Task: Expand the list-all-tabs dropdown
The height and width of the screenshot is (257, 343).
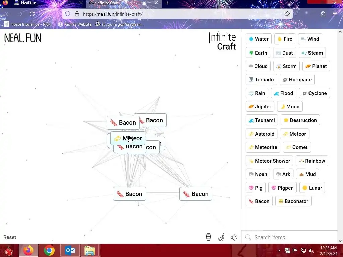Action: pyautogui.click(x=292, y=3)
